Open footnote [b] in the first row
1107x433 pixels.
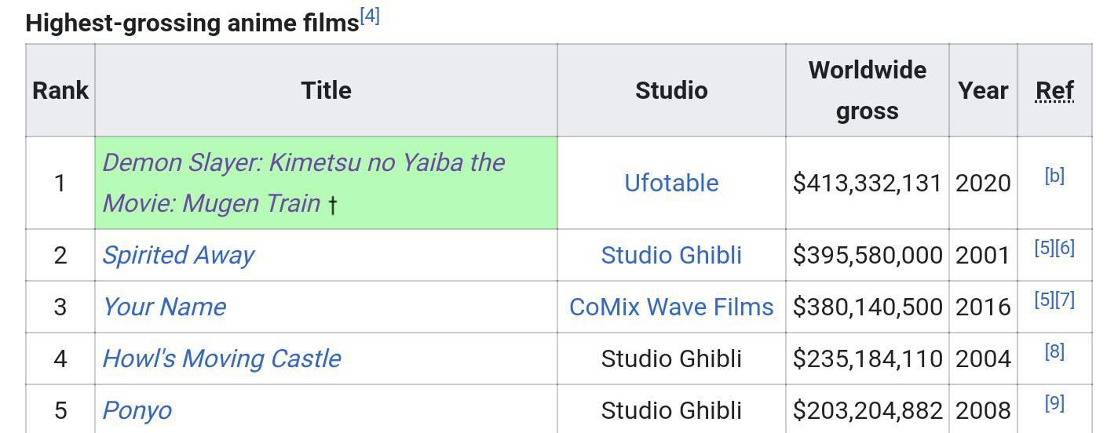point(1054,176)
